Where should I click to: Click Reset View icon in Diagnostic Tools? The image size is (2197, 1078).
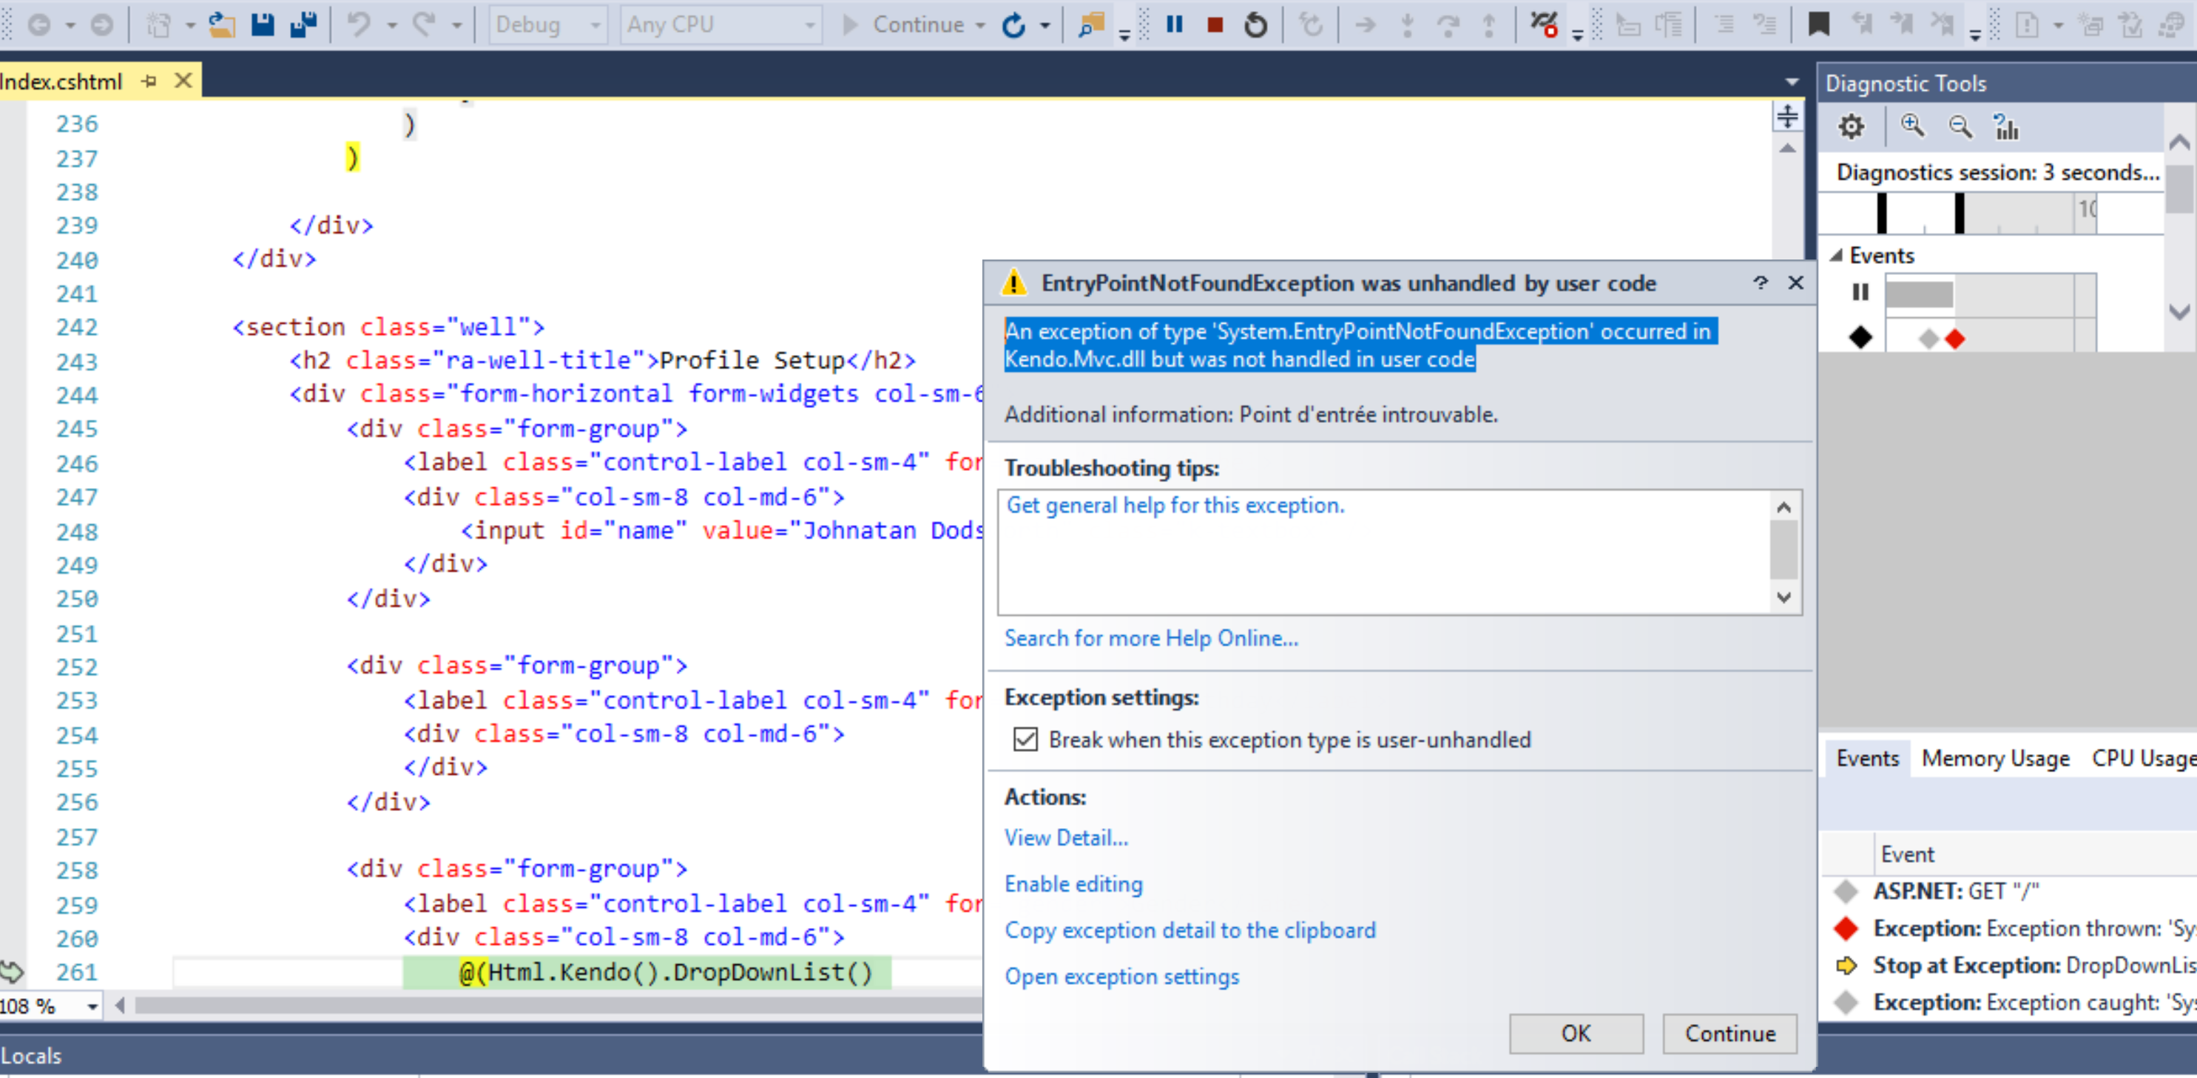coord(2006,127)
